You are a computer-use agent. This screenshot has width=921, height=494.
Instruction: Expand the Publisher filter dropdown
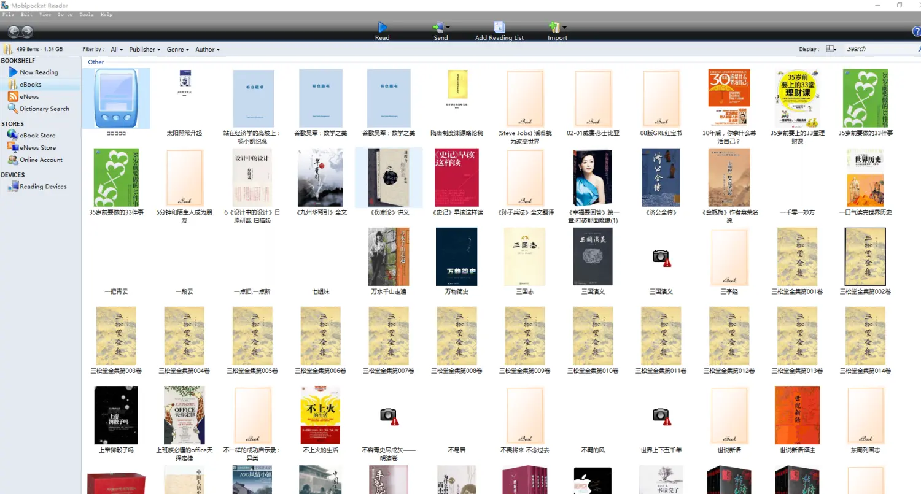pyautogui.click(x=145, y=50)
